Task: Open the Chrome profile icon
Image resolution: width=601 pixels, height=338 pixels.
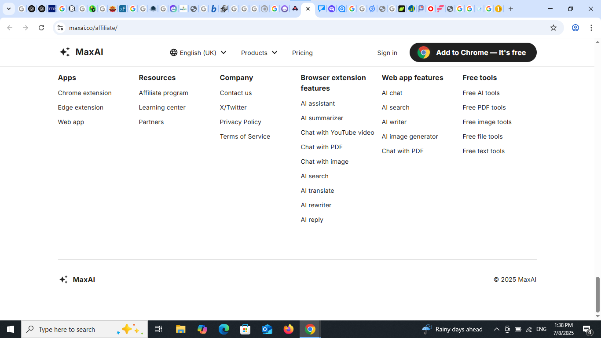Action: click(575, 28)
